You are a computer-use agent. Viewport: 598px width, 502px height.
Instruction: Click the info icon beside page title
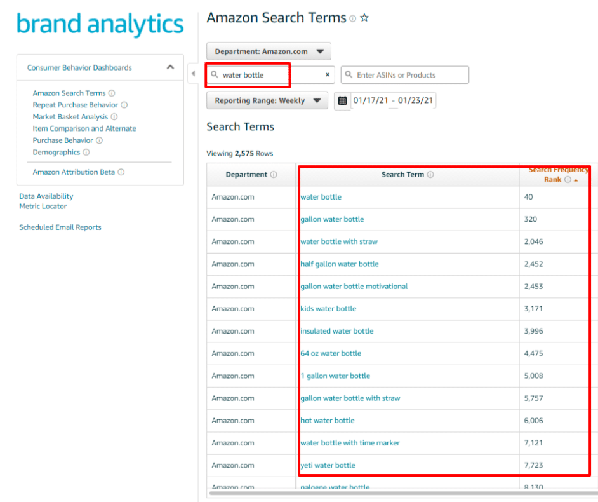pyautogui.click(x=352, y=19)
